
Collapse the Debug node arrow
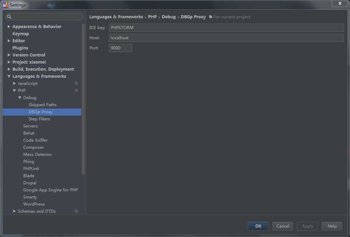pyautogui.click(x=20, y=98)
